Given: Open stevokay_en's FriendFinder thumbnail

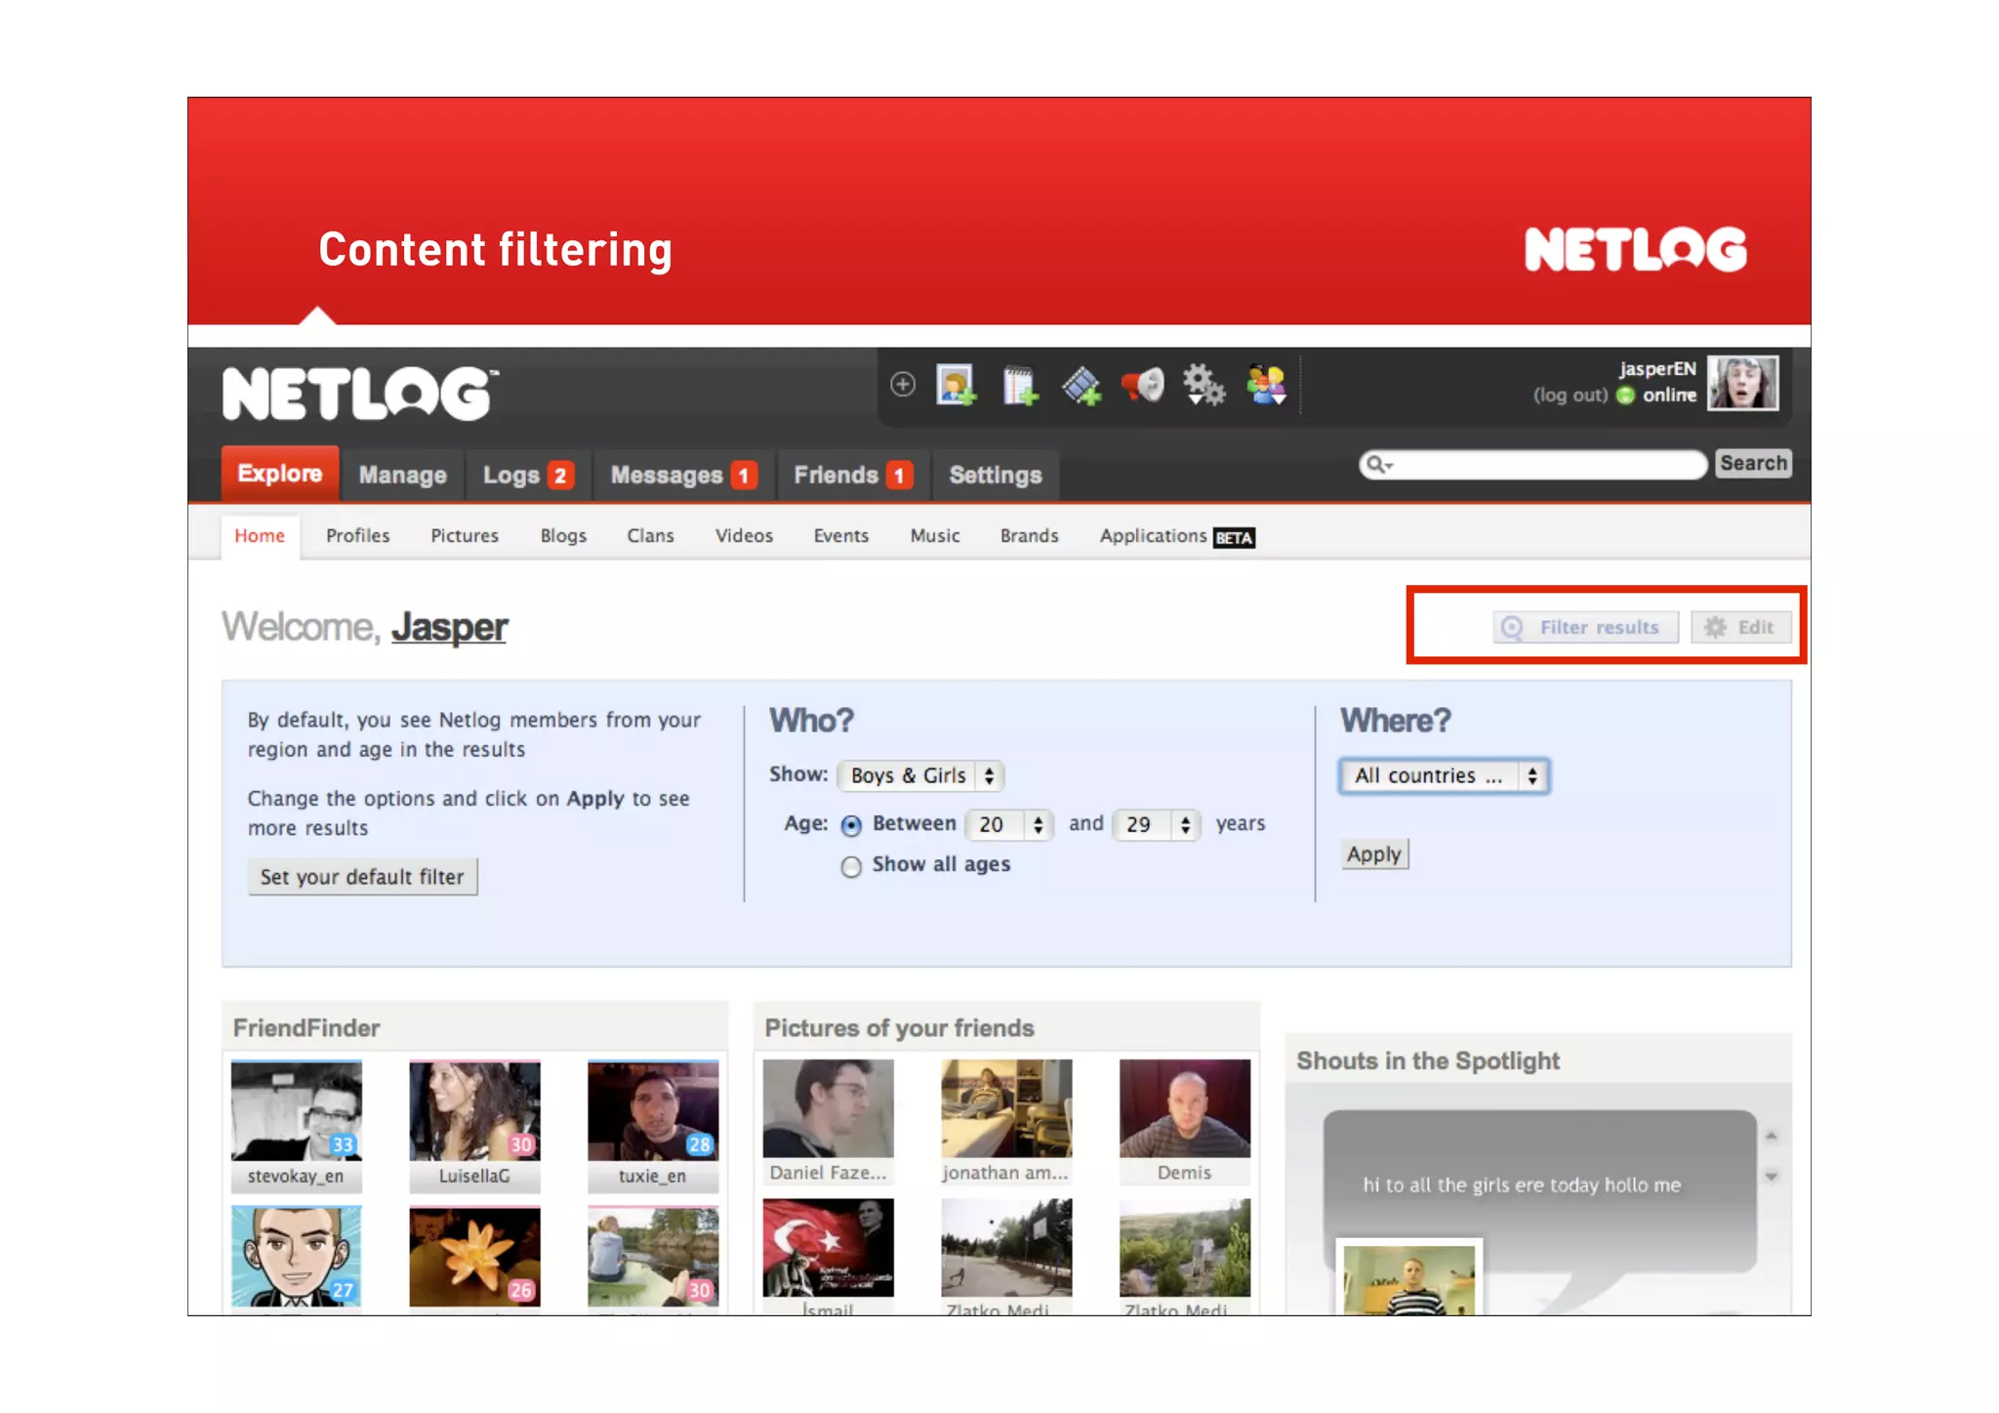Looking at the screenshot, I should pos(296,1111).
